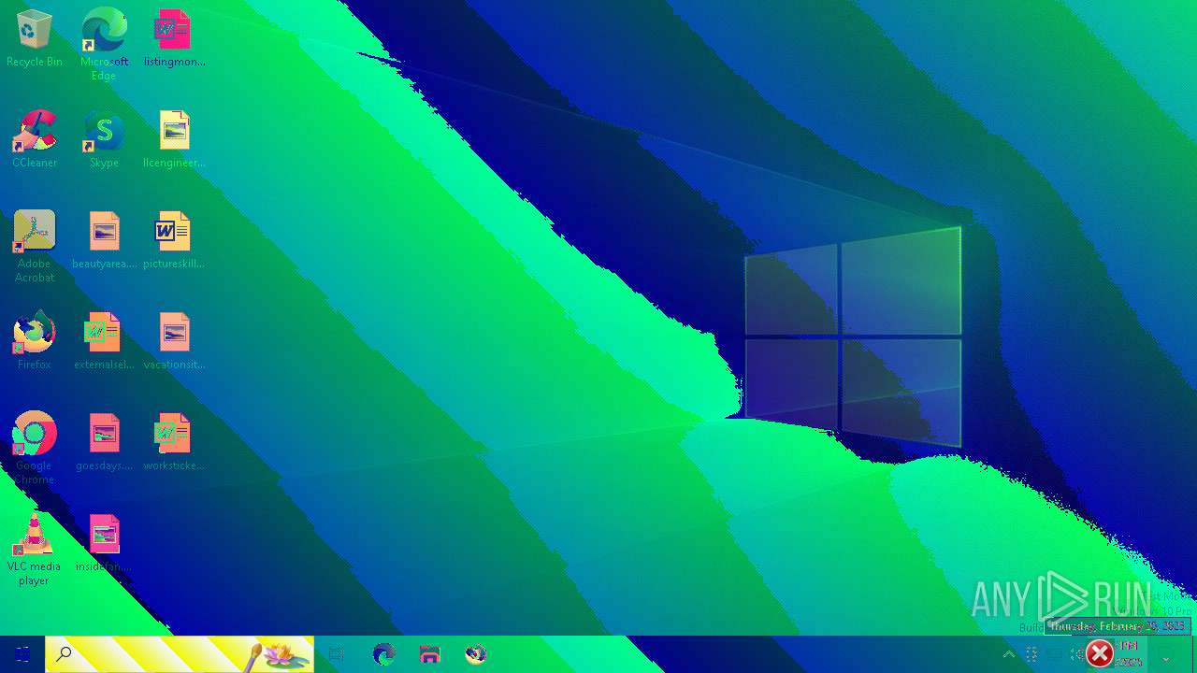Open the notification center button

coord(1165,654)
